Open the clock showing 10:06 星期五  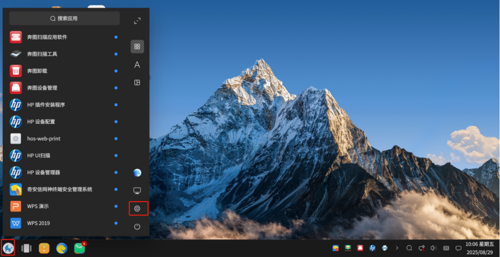pyautogui.click(x=479, y=248)
